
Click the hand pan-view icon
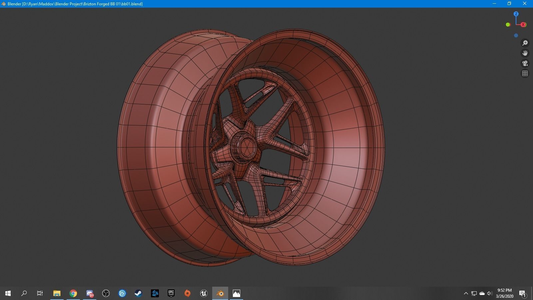pyautogui.click(x=525, y=53)
